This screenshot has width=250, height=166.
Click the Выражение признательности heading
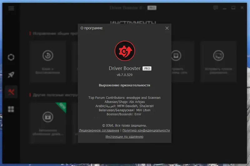click(x=124, y=85)
